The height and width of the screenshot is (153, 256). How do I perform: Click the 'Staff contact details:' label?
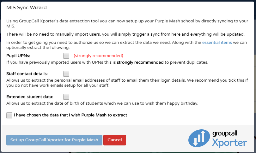coord(27,74)
